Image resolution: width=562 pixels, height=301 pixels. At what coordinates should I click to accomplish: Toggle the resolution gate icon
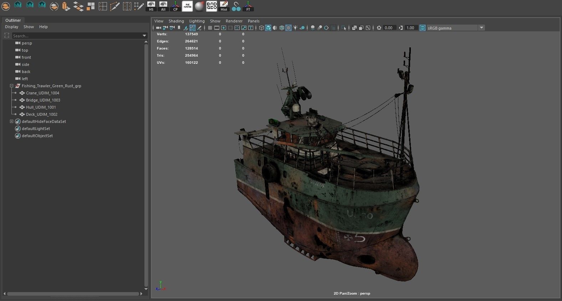point(224,28)
